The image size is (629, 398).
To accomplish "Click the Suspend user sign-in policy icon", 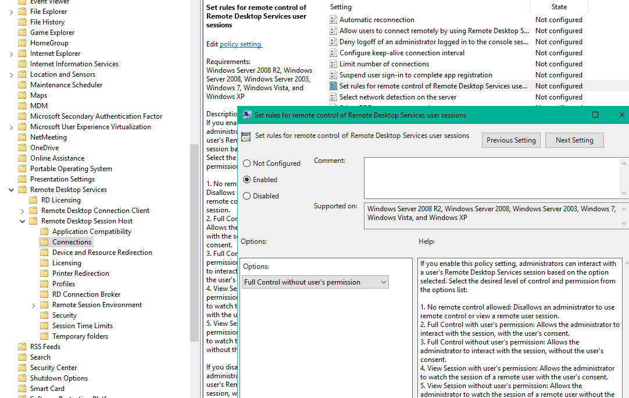I will coord(333,74).
